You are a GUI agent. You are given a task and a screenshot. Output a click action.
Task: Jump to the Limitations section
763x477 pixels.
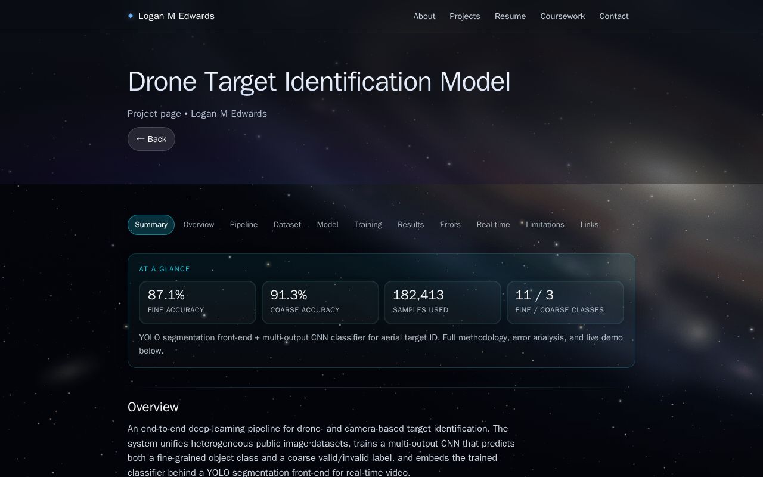coord(545,225)
